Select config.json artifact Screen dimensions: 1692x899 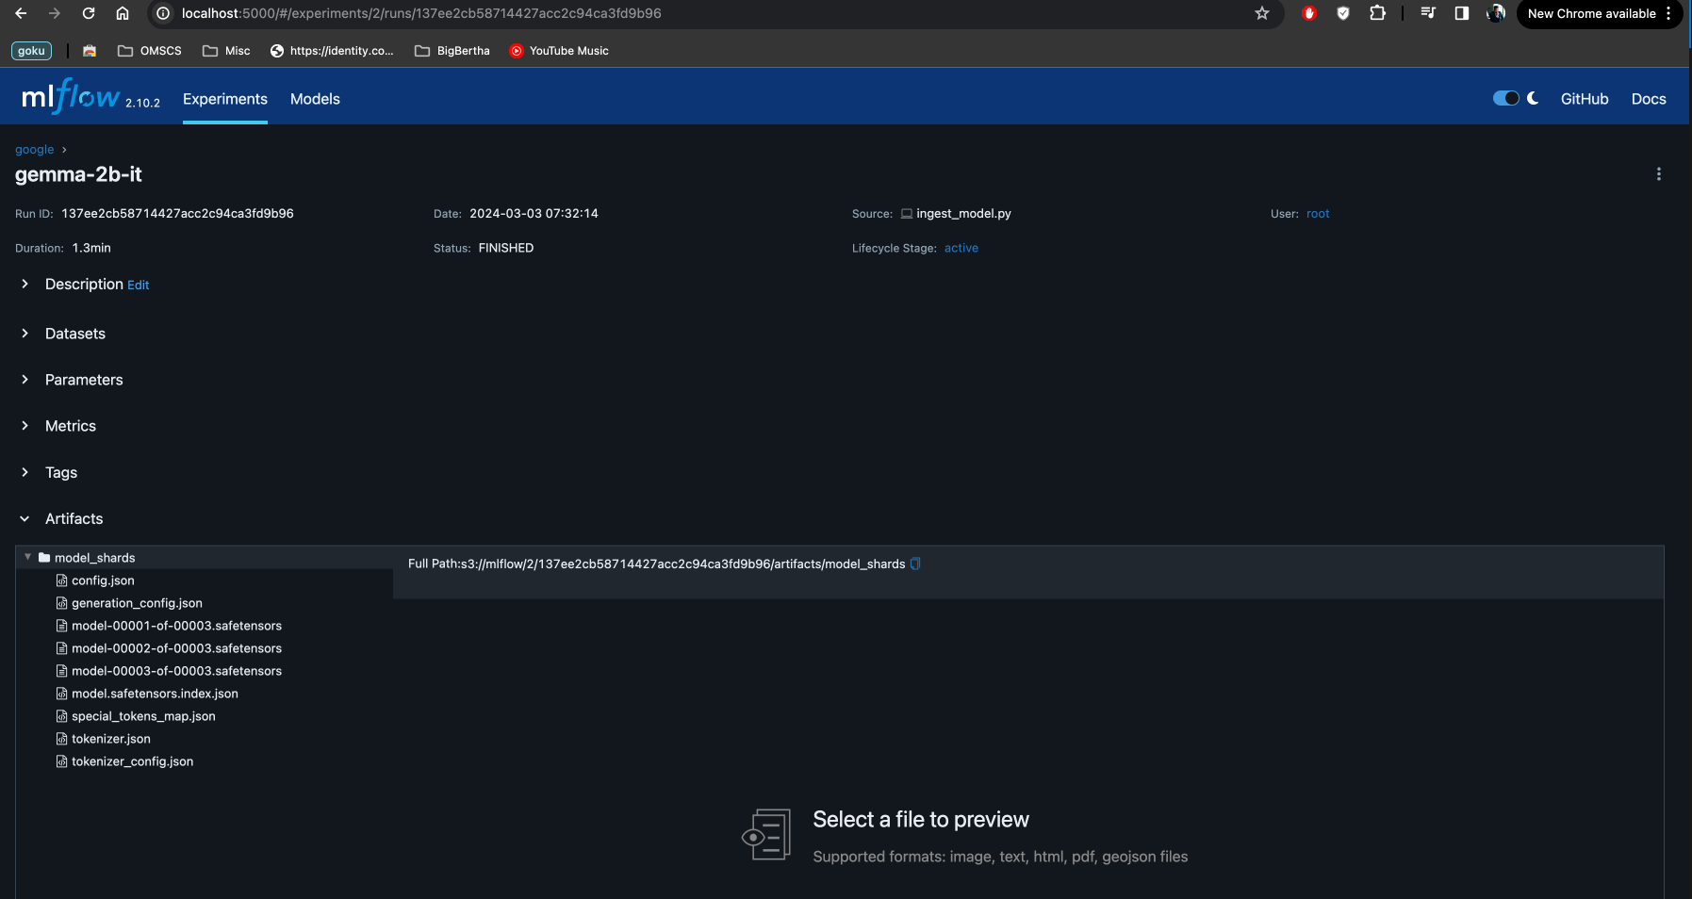click(103, 580)
